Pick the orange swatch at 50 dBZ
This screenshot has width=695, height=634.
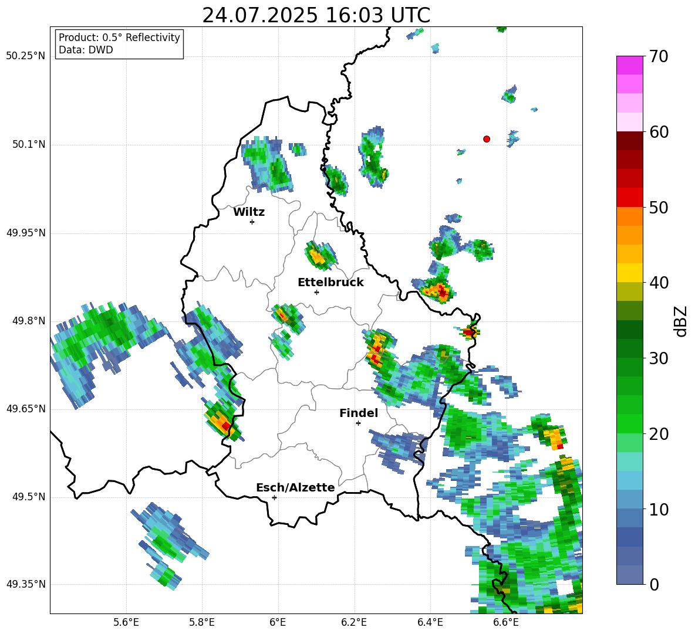[629, 216]
